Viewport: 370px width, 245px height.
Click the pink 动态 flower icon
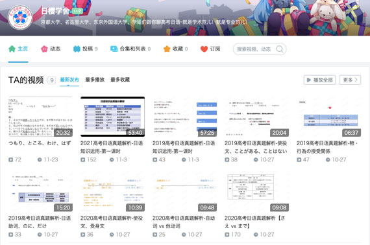click(44, 49)
